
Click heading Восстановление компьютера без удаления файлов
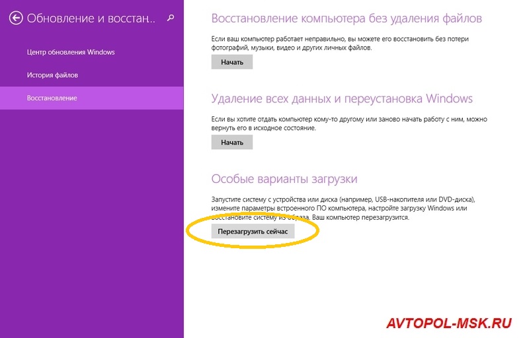tap(346, 18)
